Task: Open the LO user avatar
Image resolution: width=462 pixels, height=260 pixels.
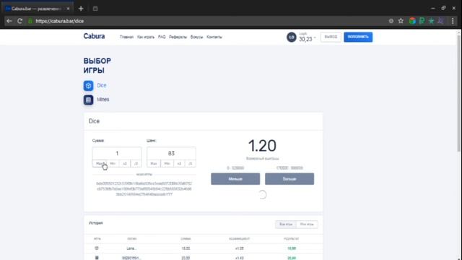Action: click(x=292, y=37)
